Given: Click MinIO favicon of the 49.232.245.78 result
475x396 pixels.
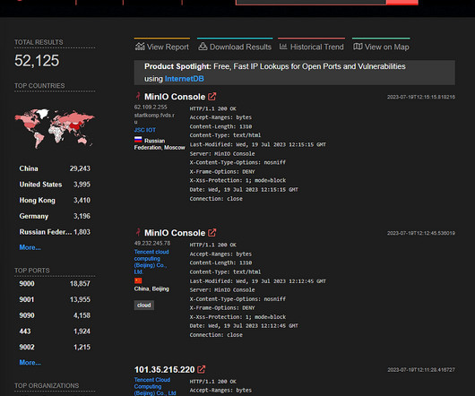Looking at the screenshot, I should click(x=138, y=233).
